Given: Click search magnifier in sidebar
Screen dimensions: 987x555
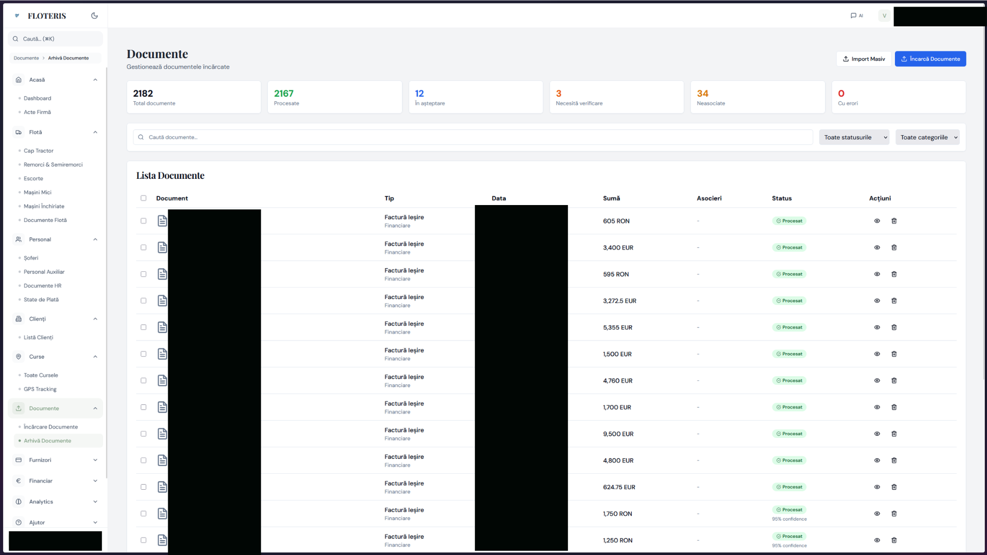Looking at the screenshot, I should (x=15, y=39).
